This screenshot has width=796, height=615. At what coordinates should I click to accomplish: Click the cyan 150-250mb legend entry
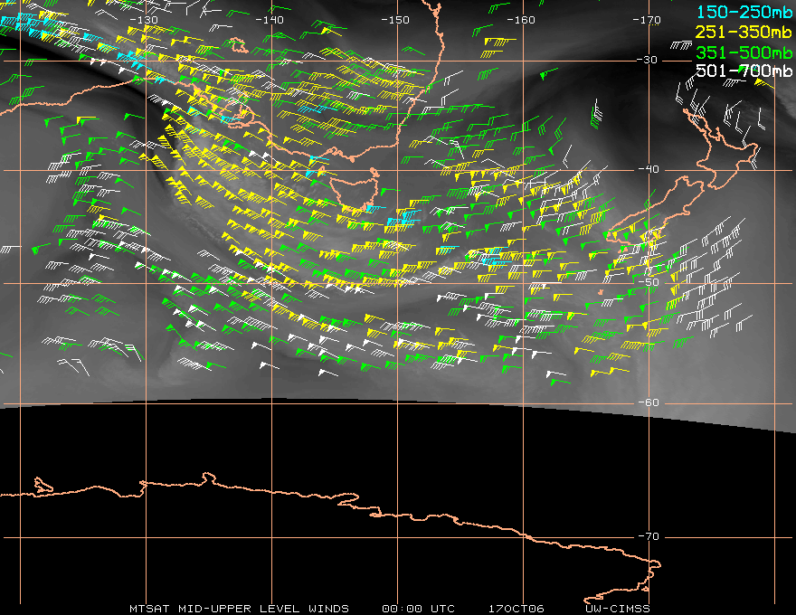pos(744,12)
